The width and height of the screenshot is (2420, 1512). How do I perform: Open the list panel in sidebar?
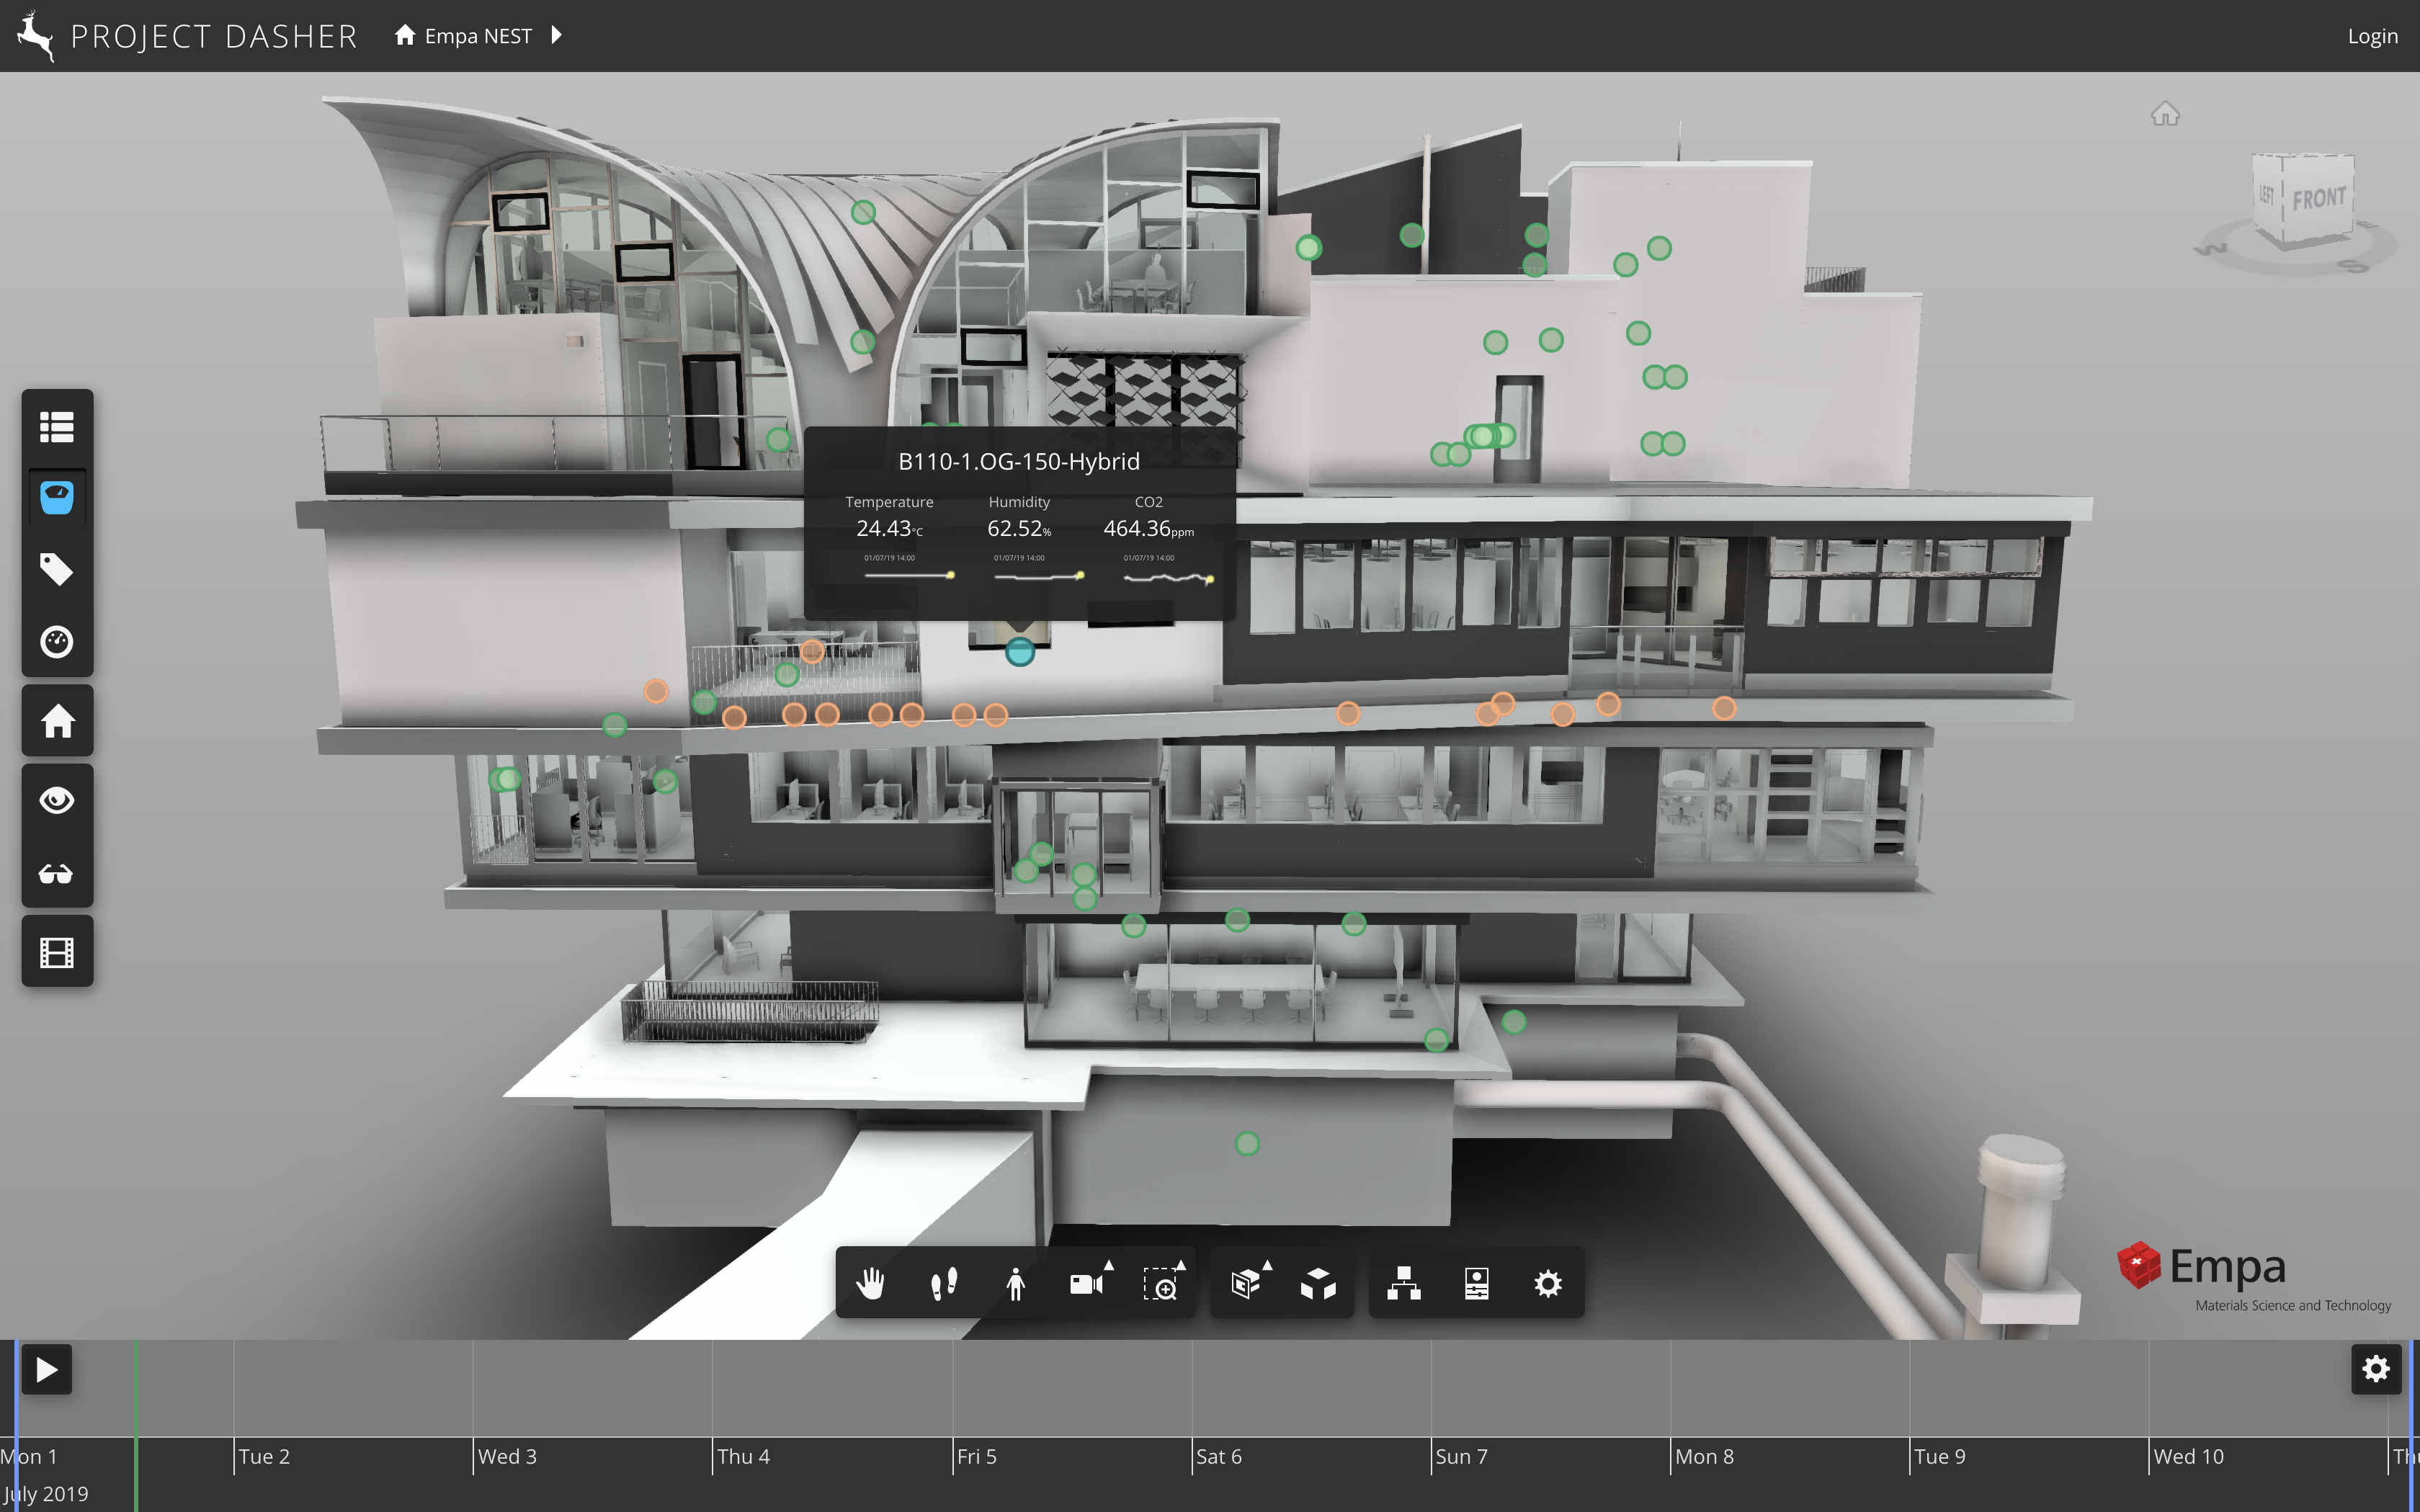(57, 427)
